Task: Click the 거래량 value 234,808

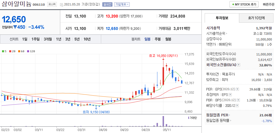Action: [x=178, y=16]
